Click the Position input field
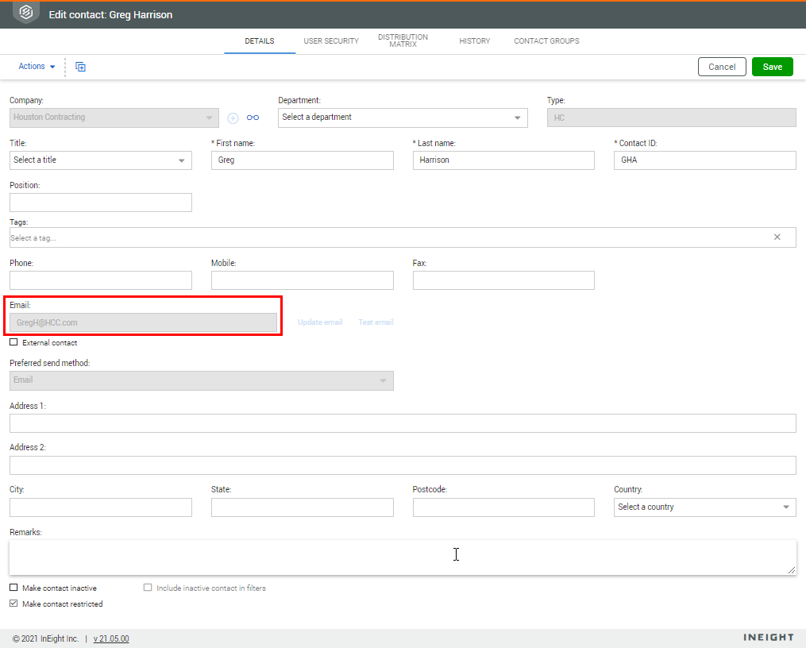 click(x=101, y=202)
